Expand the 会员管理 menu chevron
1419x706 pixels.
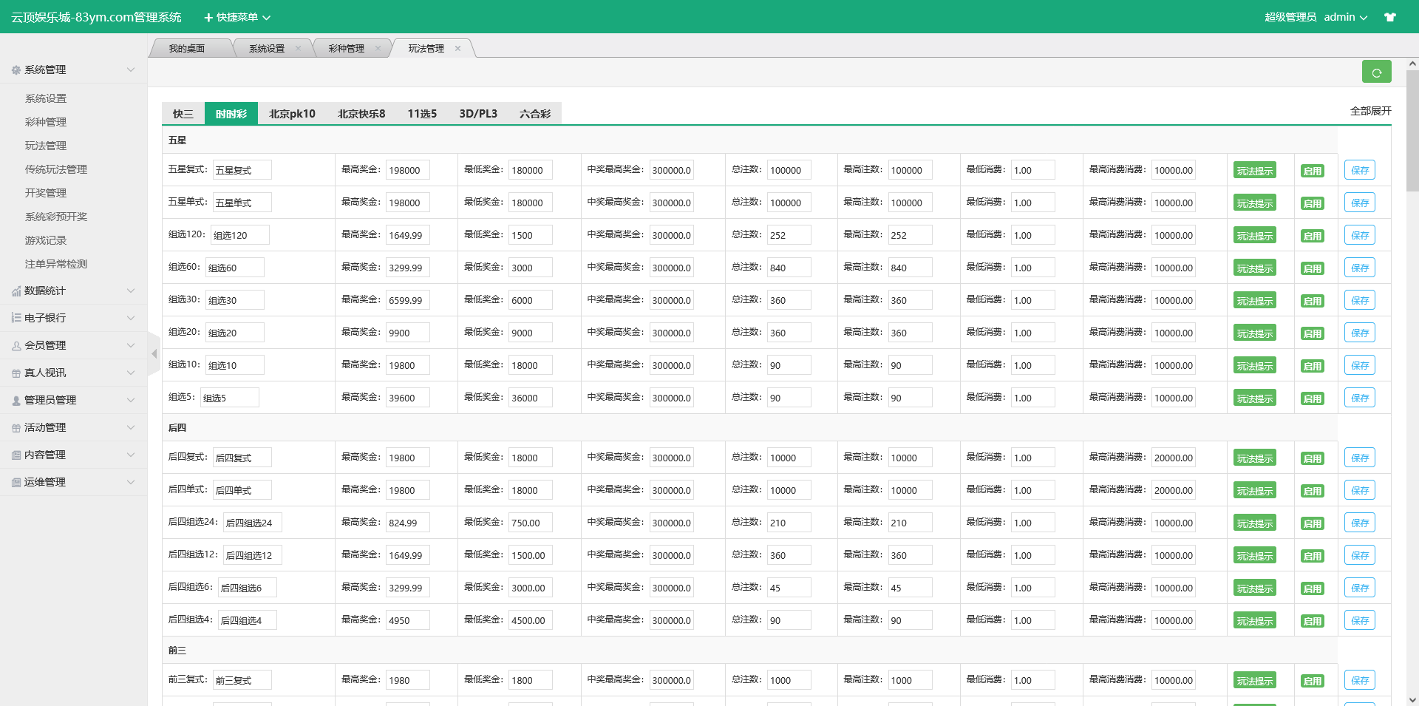(131, 345)
